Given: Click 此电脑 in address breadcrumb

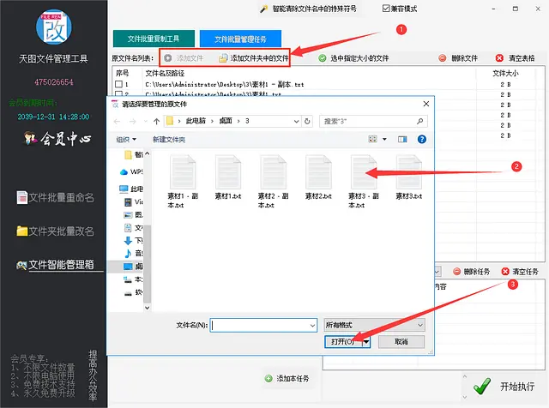Looking at the screenshot, I should click(x=196, y=121).
